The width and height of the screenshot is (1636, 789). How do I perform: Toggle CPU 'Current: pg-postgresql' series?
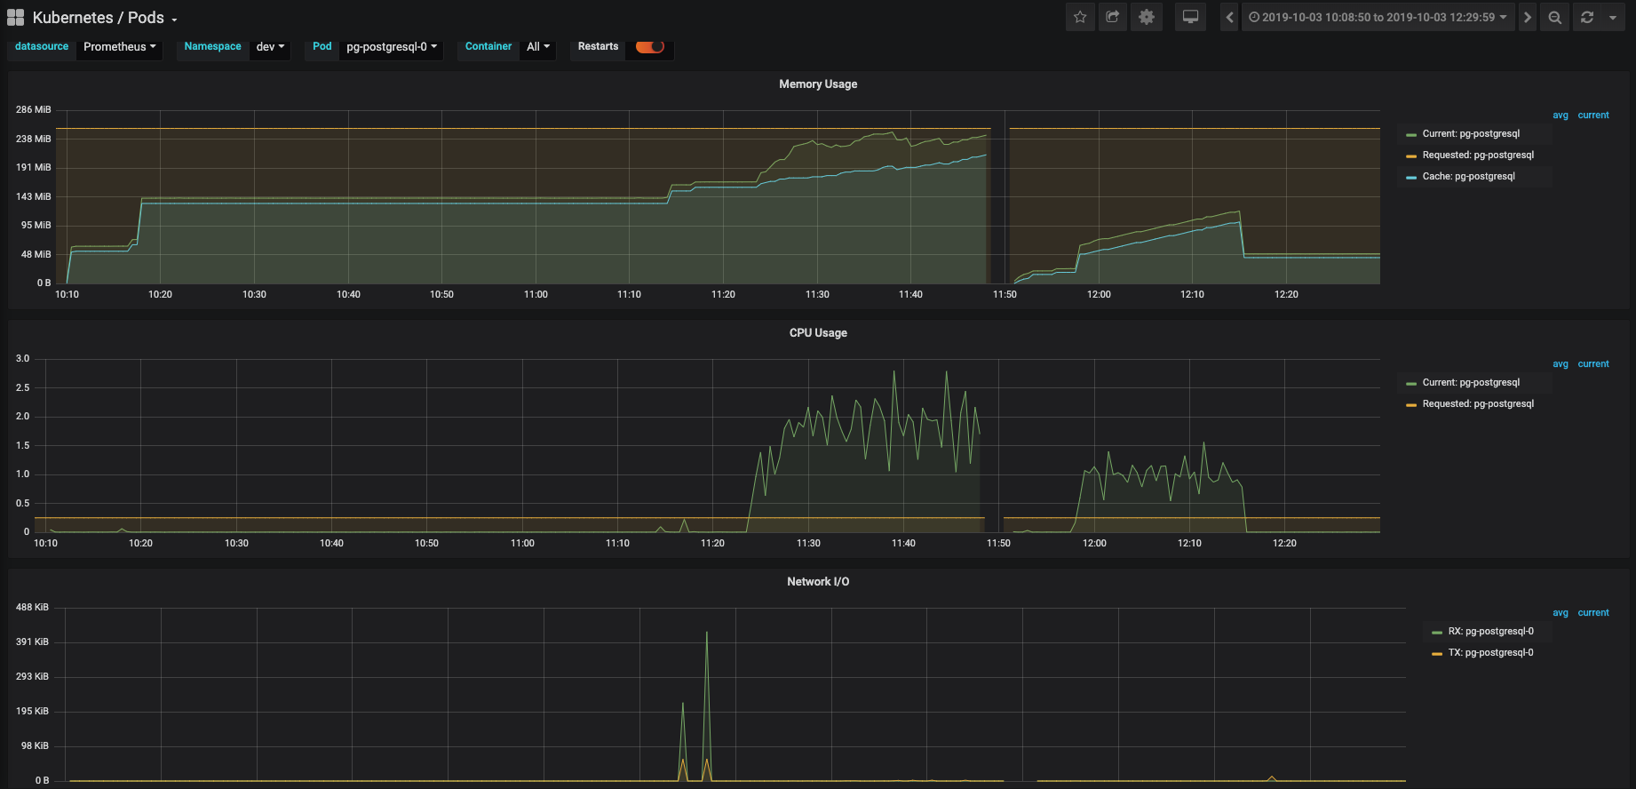point(1471,383)
